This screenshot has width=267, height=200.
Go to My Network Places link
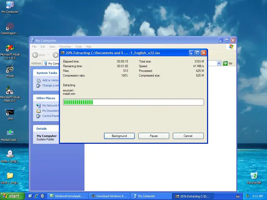tap(48, 106)
